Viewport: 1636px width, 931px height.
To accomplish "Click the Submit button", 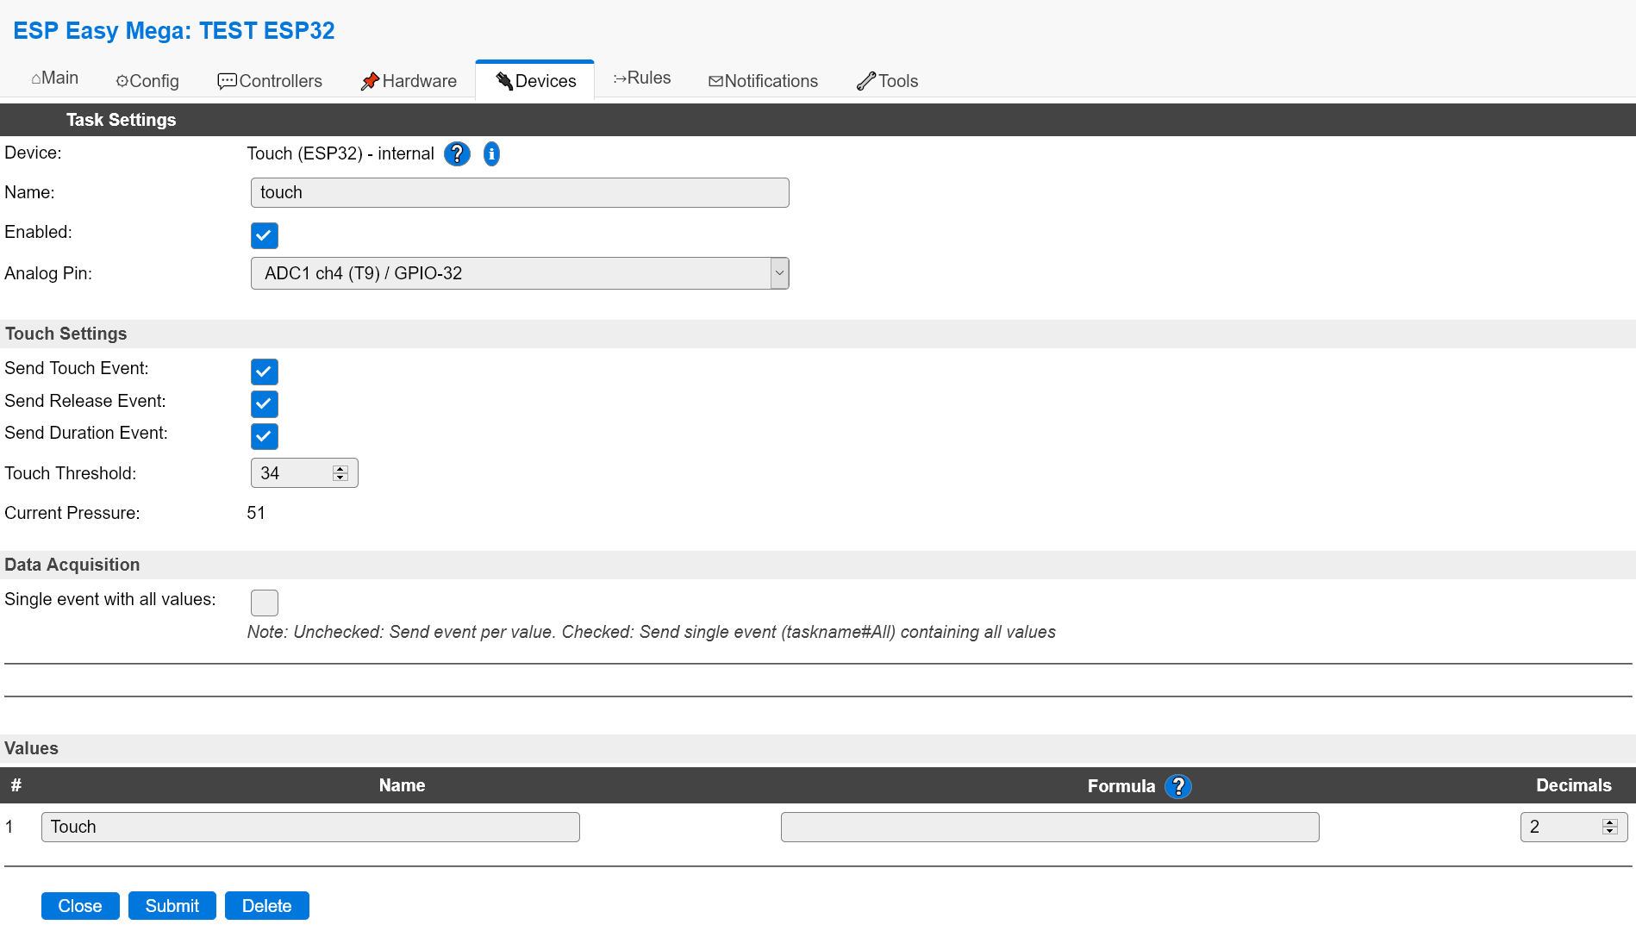I will (x=172, y=906).
